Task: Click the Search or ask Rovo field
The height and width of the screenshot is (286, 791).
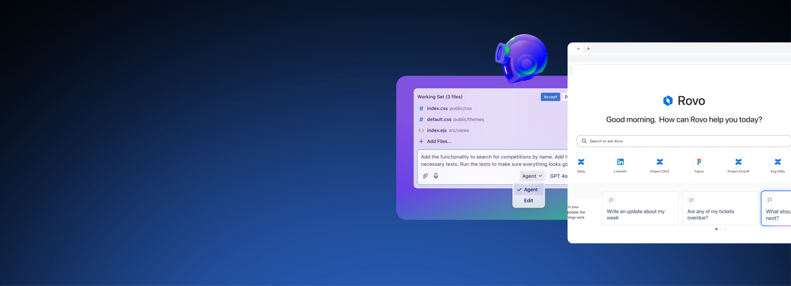Action: click(684, 141)
